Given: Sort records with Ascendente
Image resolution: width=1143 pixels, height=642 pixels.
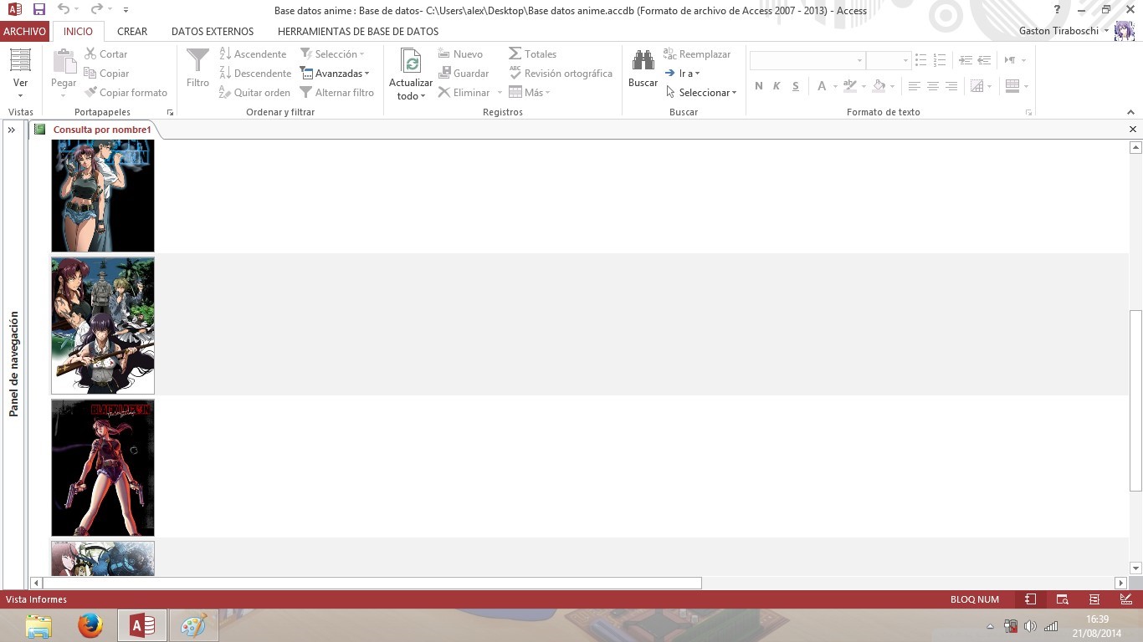Looking at the screenshot, I should pos(253,53).
